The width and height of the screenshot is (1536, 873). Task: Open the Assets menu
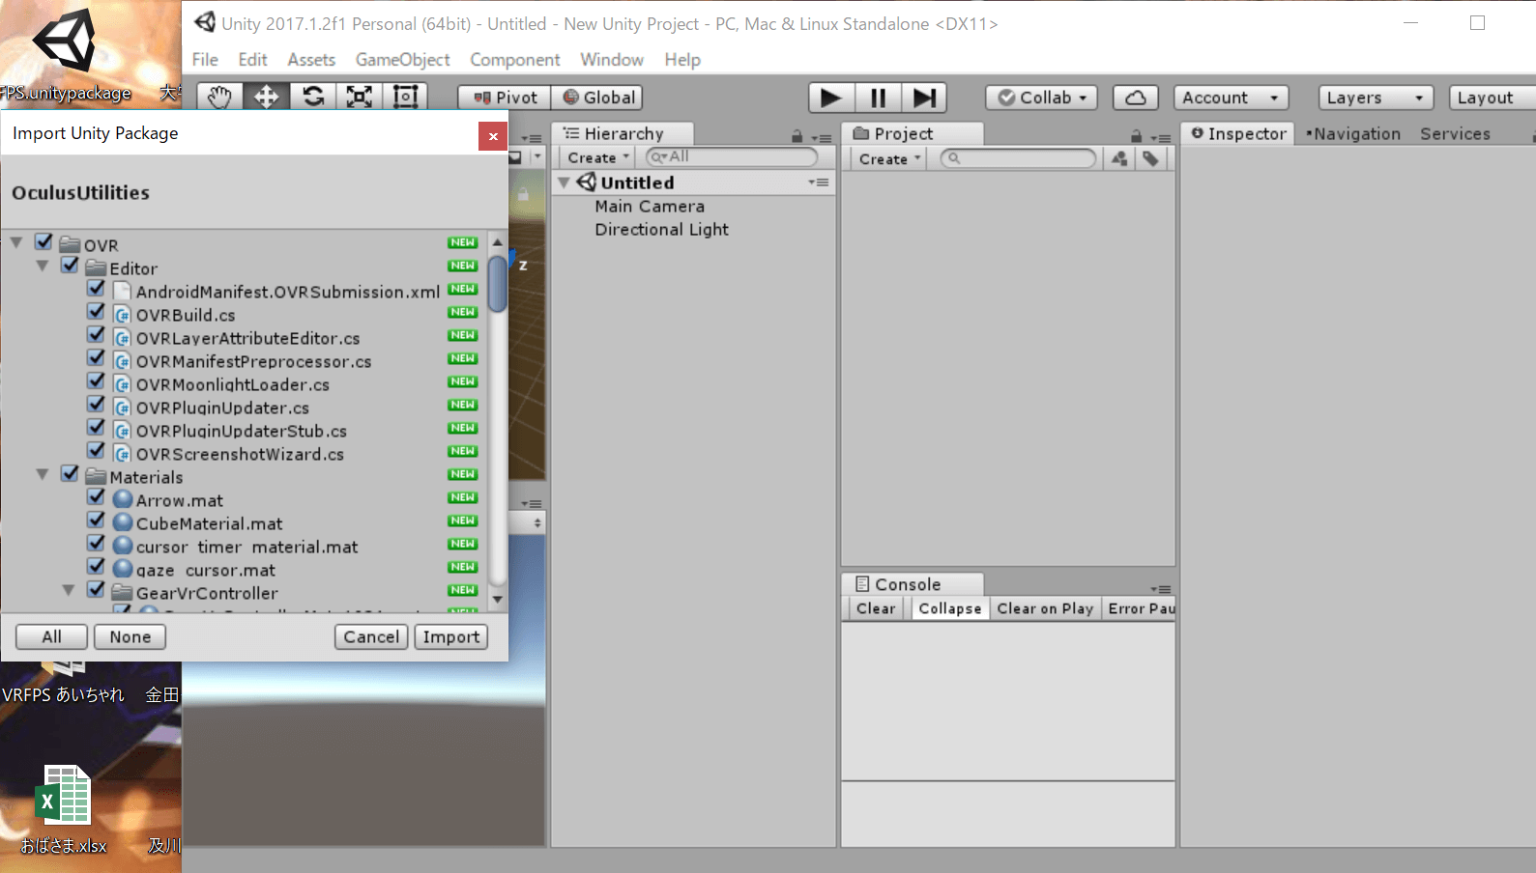coord(311,60)
